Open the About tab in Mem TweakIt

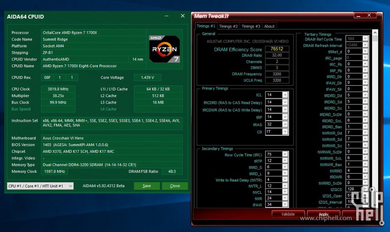tap(269, 26)
